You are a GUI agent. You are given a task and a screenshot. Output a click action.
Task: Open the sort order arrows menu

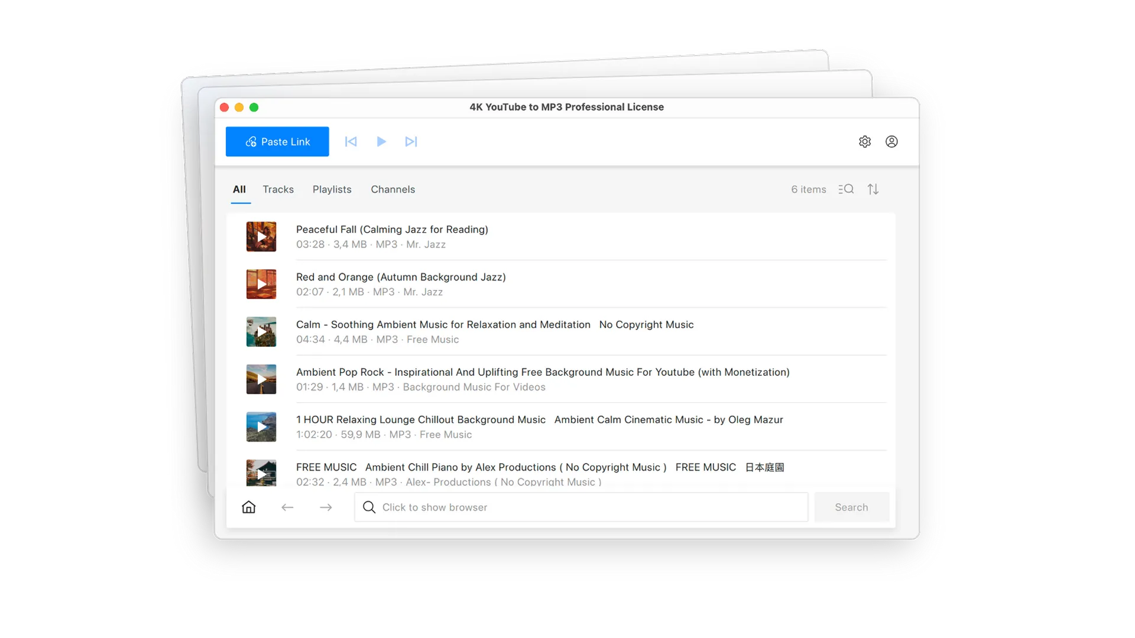(x=873, y=189)
